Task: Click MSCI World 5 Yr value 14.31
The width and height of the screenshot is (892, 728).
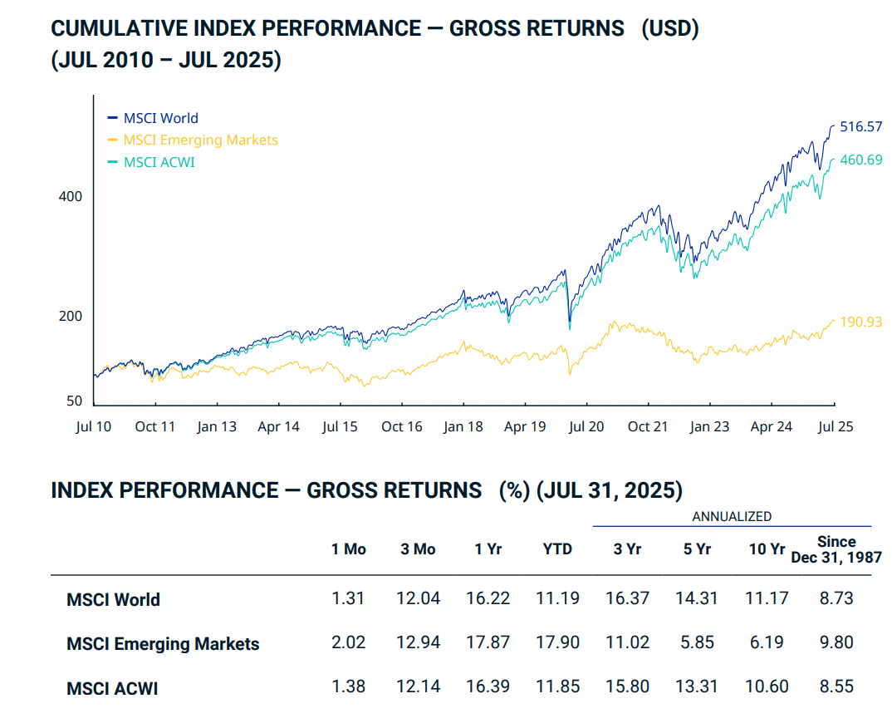Action: (x=697, y=599)
